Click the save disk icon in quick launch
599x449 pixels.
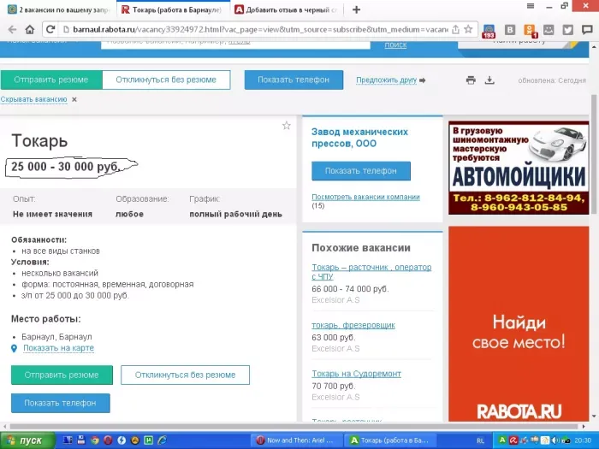tap(81, 440)
